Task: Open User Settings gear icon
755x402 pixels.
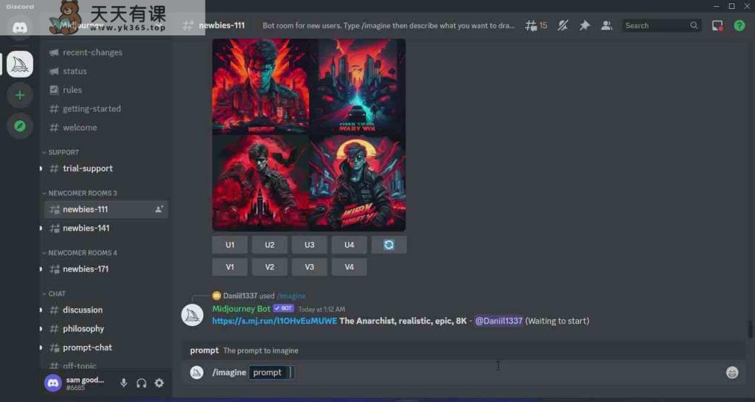Action: point(159,384)
